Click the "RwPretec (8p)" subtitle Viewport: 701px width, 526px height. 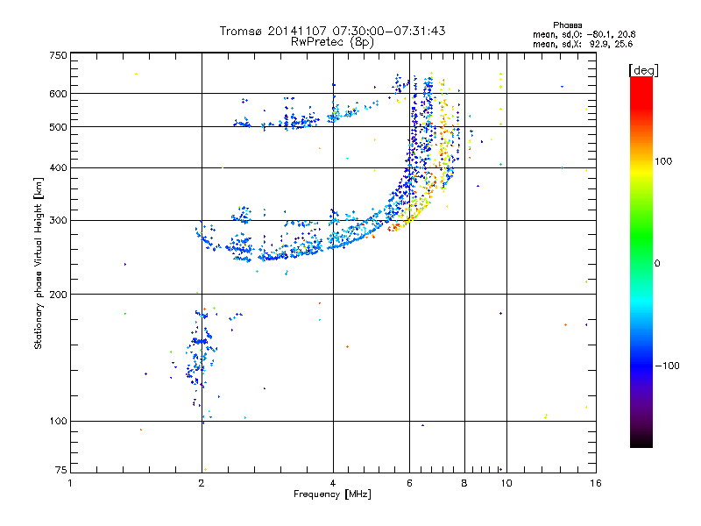332,42
